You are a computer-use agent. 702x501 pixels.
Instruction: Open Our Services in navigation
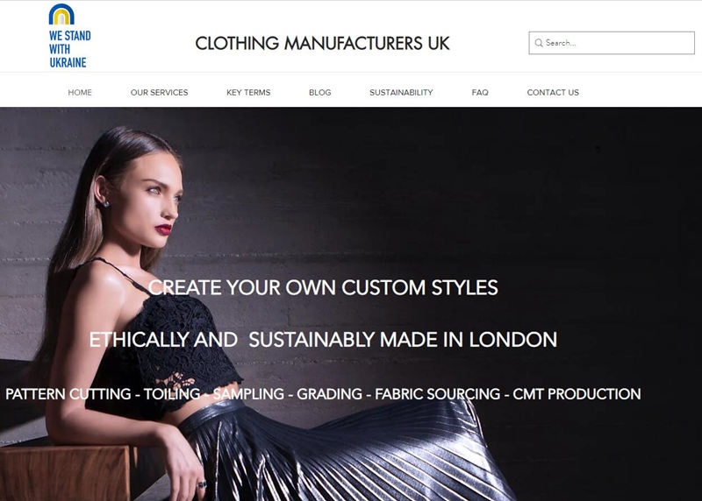click(x=160, y=93)
